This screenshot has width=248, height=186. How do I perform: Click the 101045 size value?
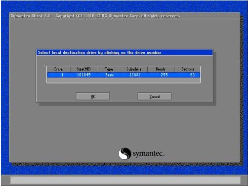coord(83,75)
